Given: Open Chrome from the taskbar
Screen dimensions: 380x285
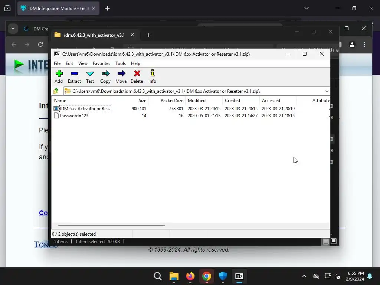Looking at the screenshot, I should click(x=206, y=276).
